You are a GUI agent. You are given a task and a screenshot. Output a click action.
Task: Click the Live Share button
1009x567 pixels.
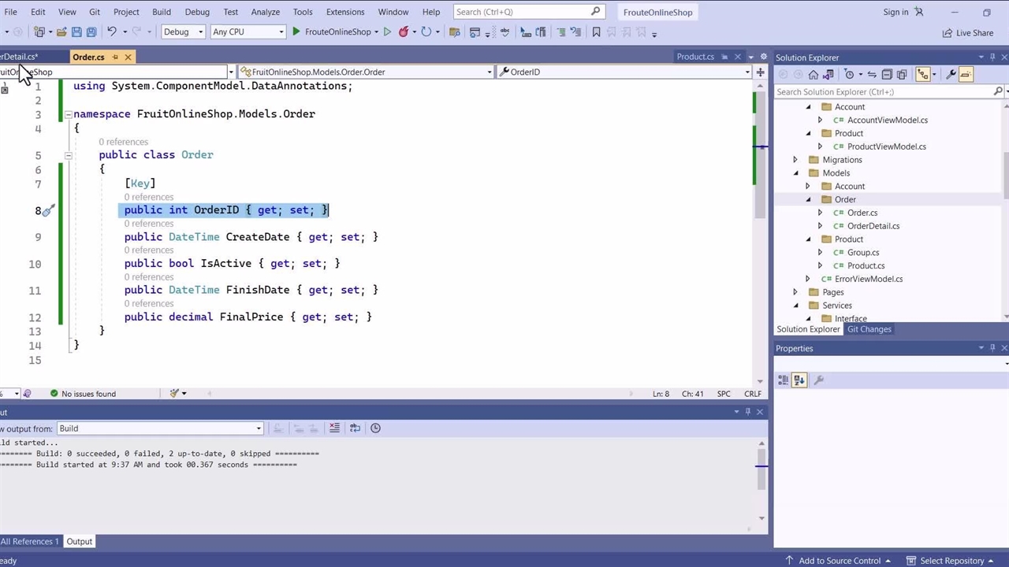[967, 33]
